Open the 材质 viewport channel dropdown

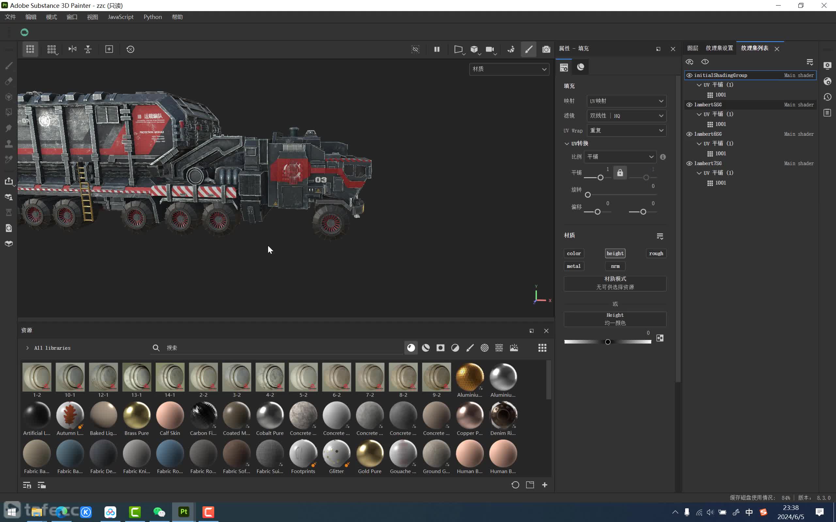tap(509, 69)
